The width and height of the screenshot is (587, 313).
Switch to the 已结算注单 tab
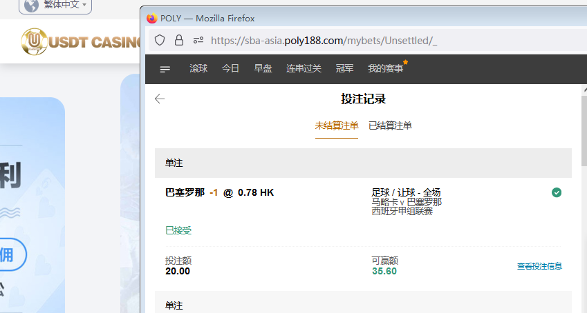390,125
